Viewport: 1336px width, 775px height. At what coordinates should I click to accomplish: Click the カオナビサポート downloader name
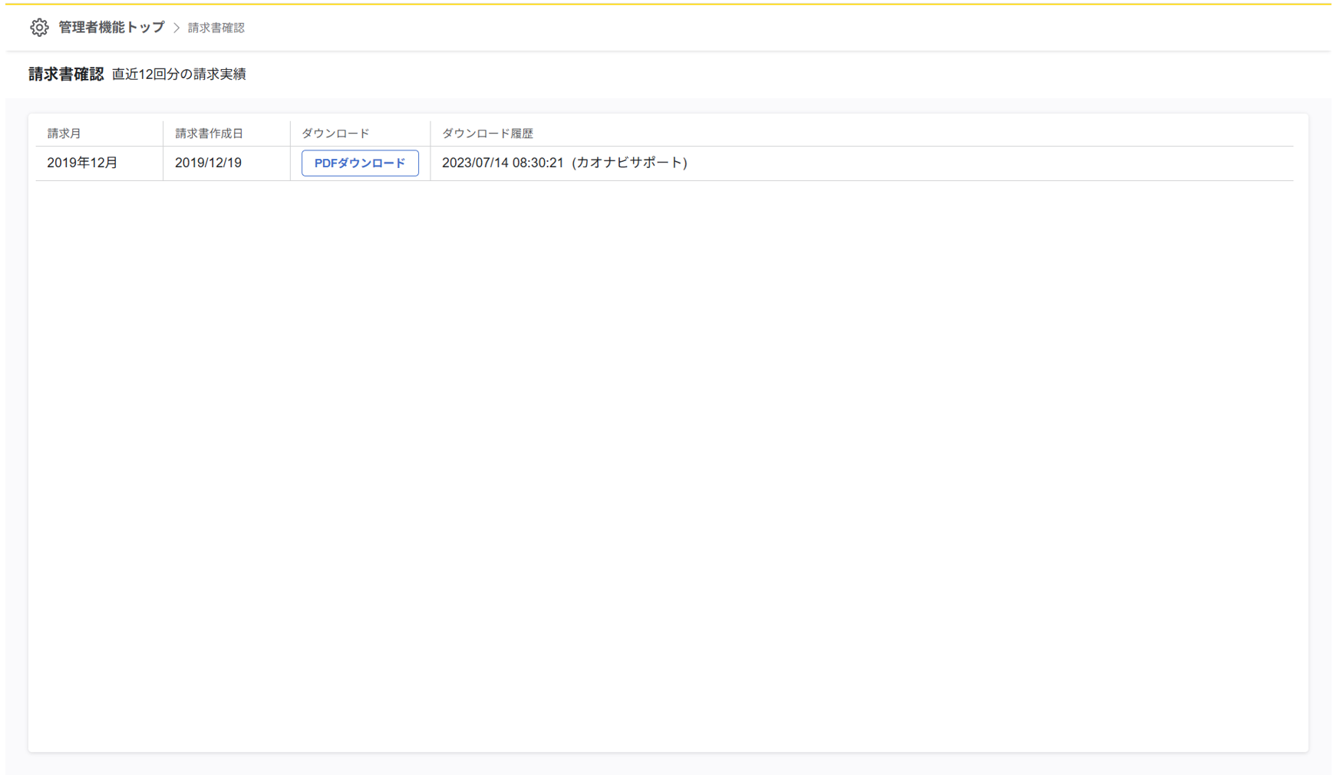(629, 163)
